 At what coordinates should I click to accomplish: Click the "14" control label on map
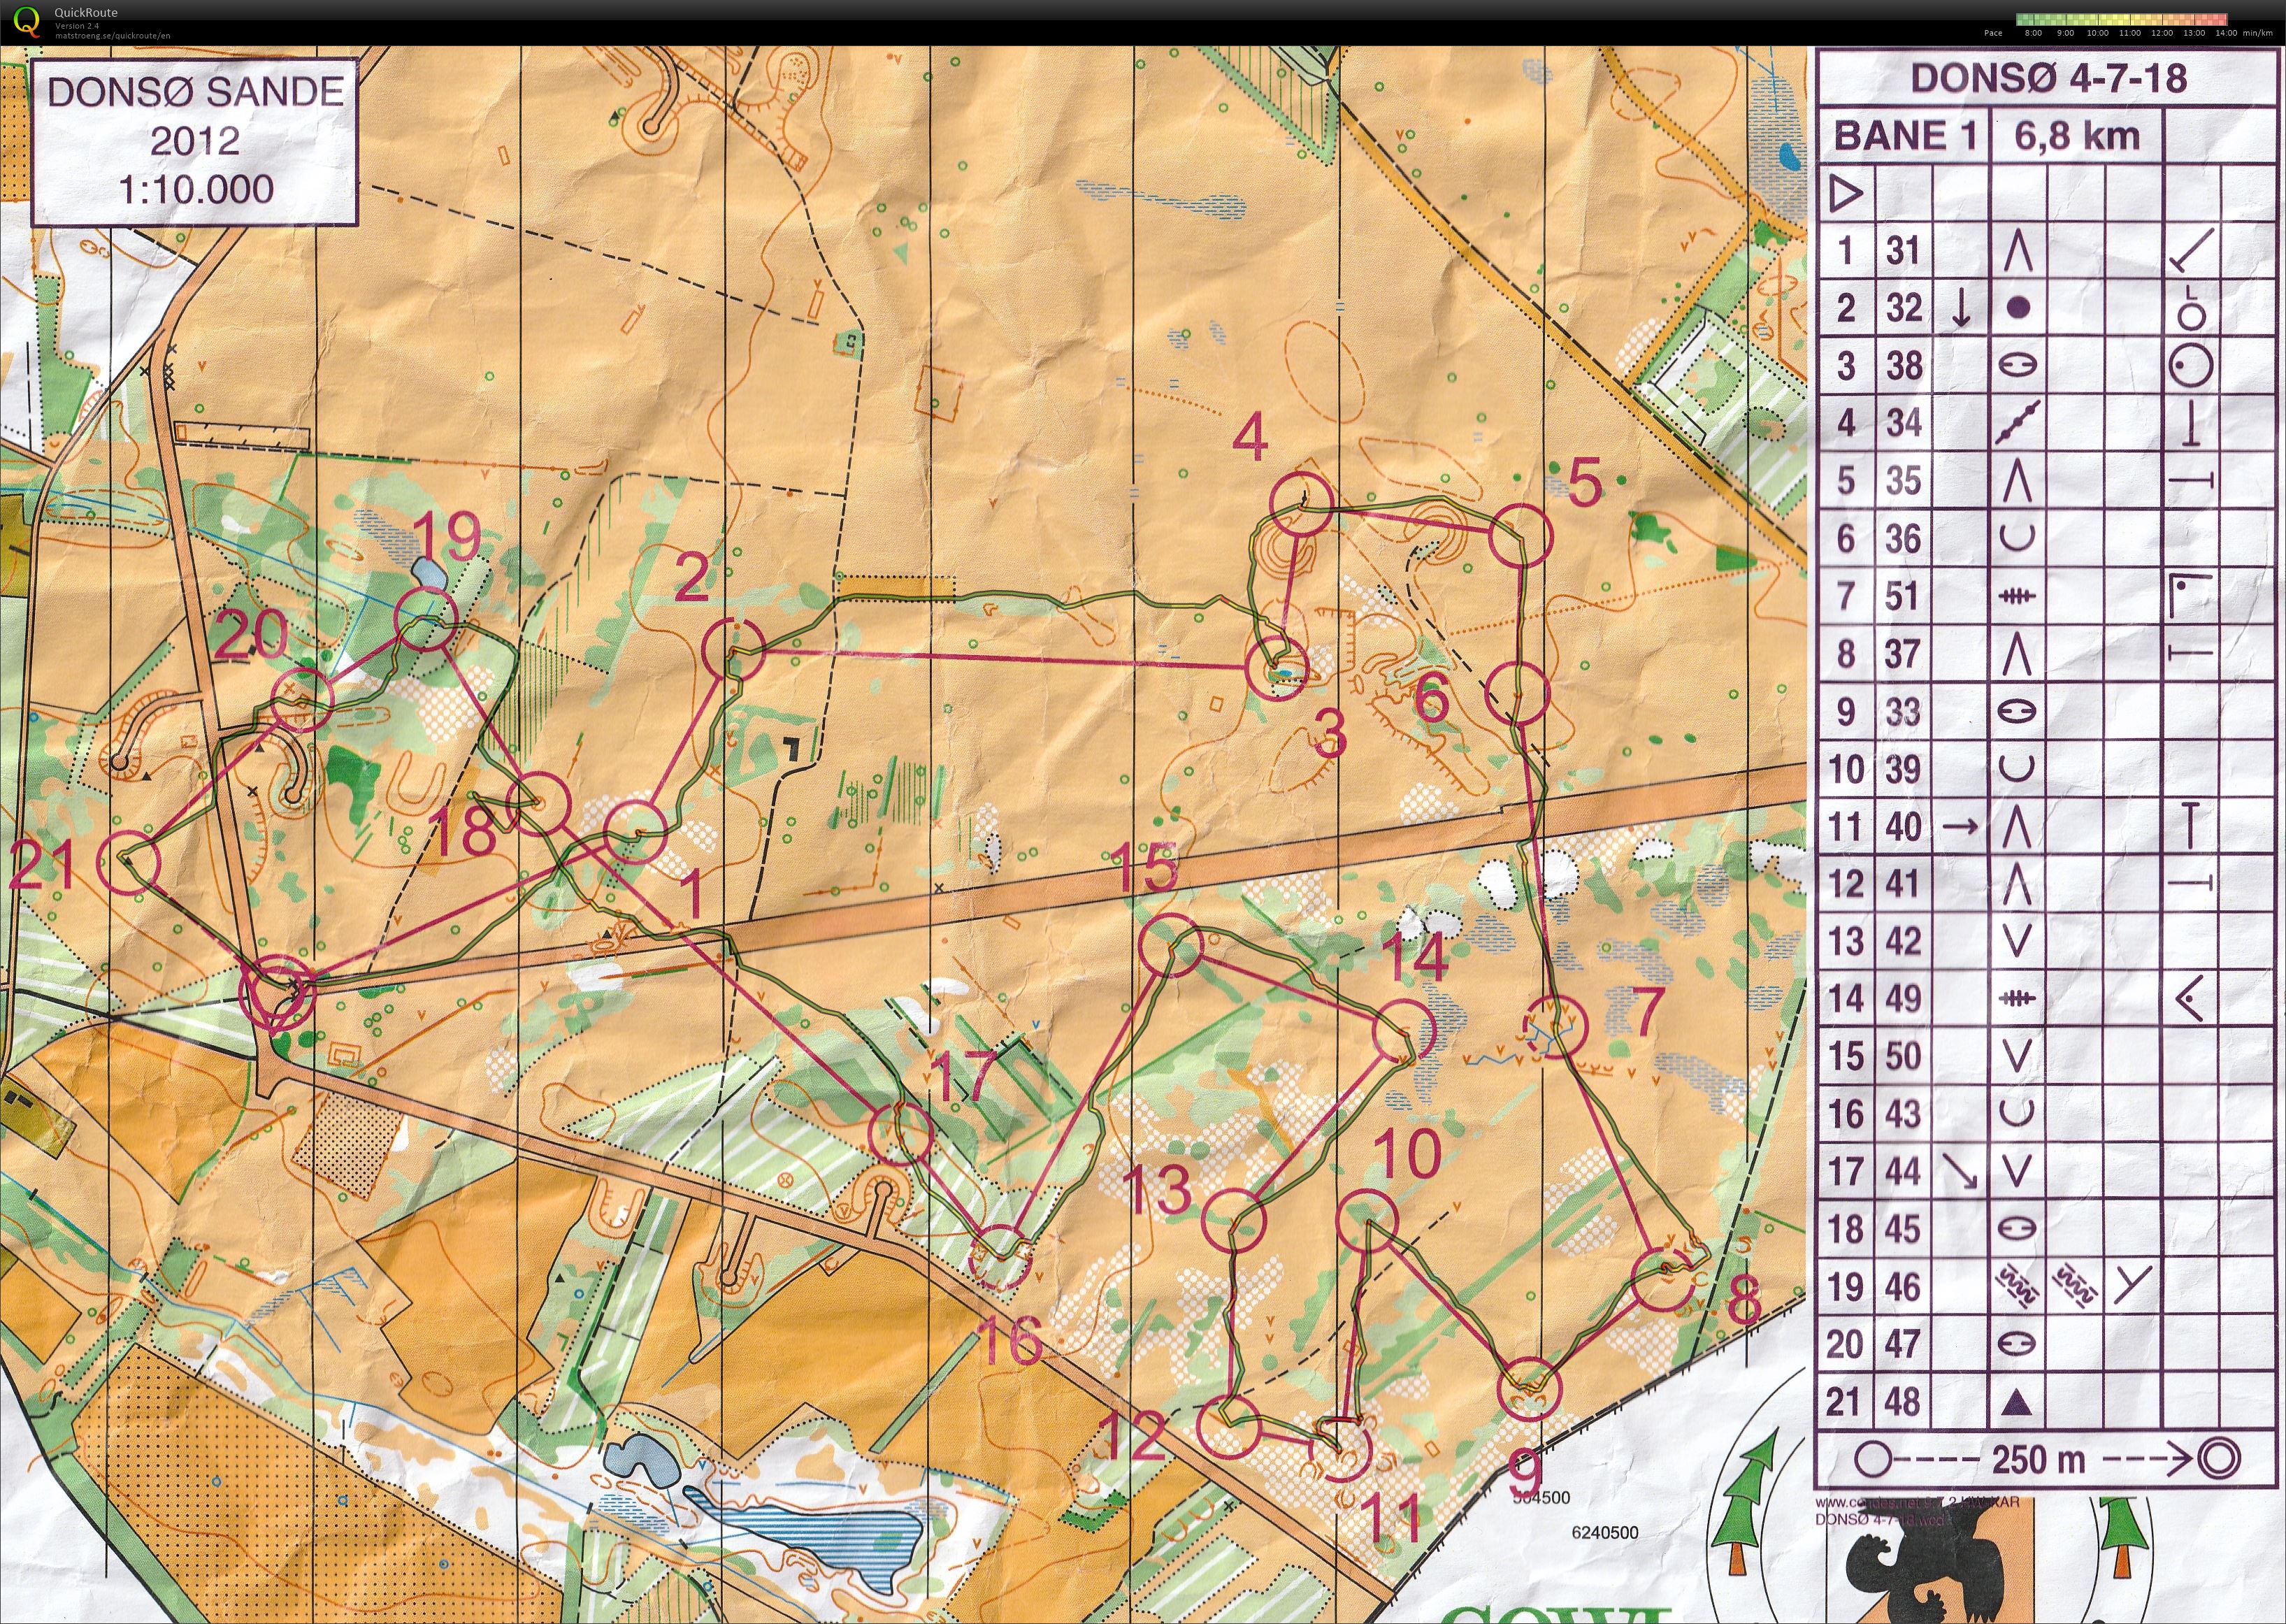point(1416,956)
